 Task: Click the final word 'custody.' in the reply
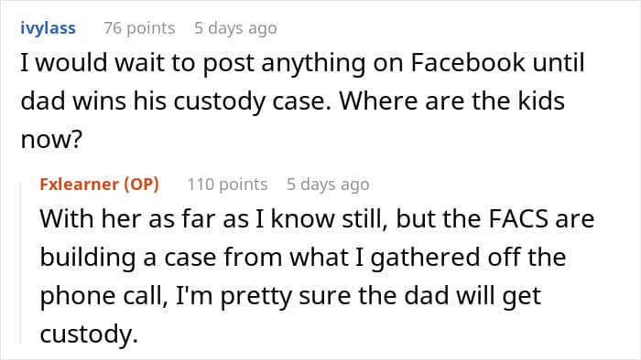pyautogui.click(x=89, y=334)
